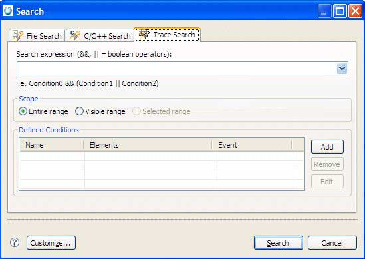The height and width of the screenshot is (259, 365).
Task: Maximize the Search window
Action: [340, 11]
